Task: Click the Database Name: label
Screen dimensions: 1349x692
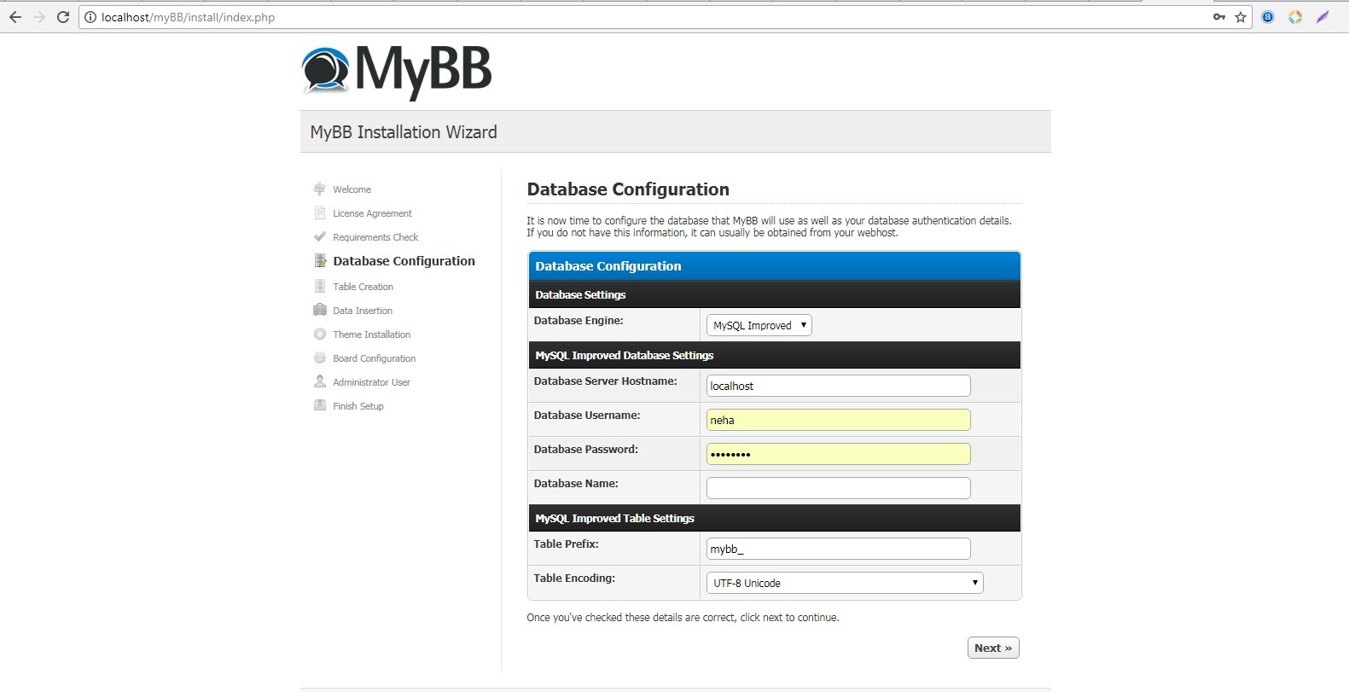Action: coord(576,484)
